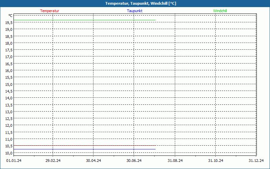Viewport: 270px width, 169px height.
Task: Click the 14,5 y-axis value
Action: (x=9, y=91)
